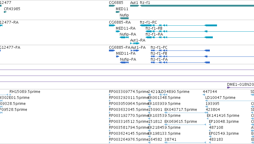This screenshot has height=144, width=254.
Task: Select the CR43985 gene arrow
Action: tap(5, 12)
